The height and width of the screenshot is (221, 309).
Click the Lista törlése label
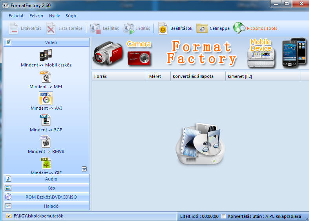pos(70,28)
